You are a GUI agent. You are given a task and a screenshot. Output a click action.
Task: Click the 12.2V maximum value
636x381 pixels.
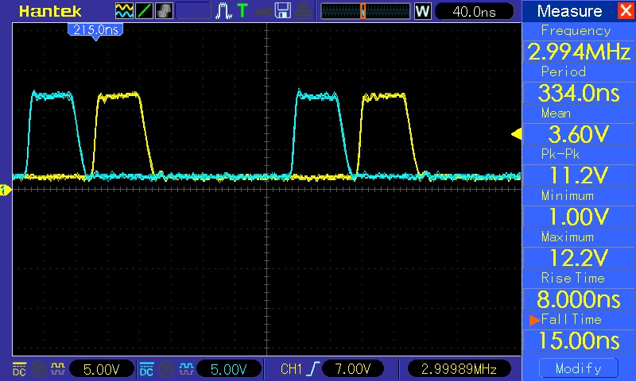pyautogui.click(x=579, y=258)
